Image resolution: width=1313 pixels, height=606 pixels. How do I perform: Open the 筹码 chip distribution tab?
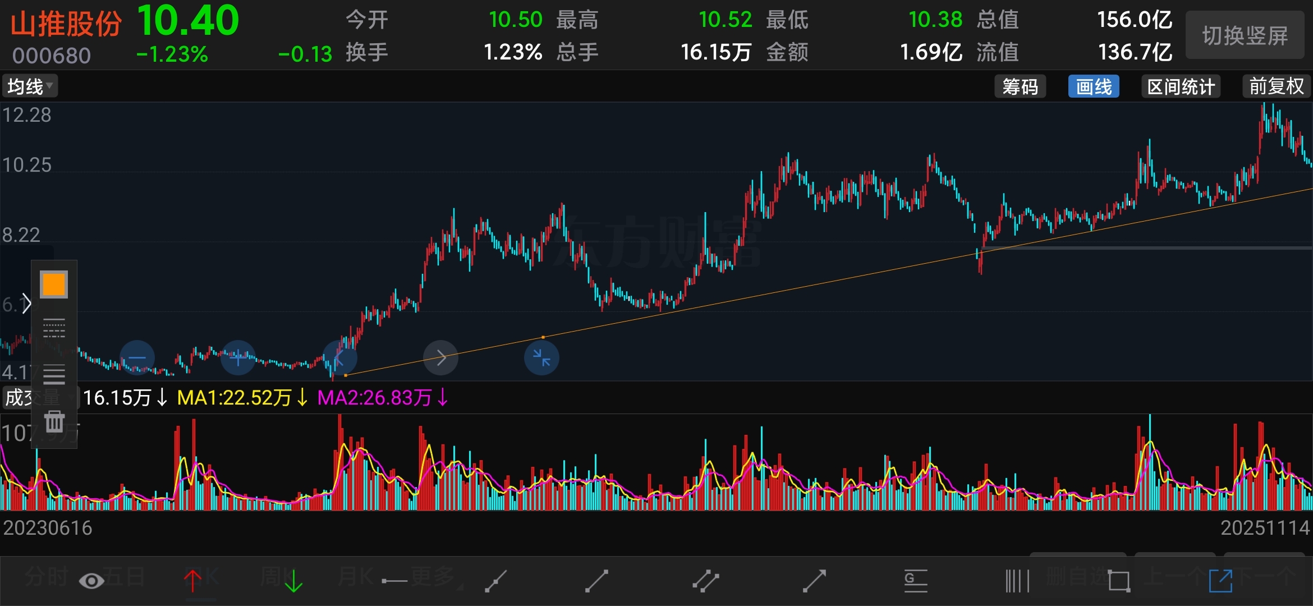pyautogui.click(x=1020, y=86)
